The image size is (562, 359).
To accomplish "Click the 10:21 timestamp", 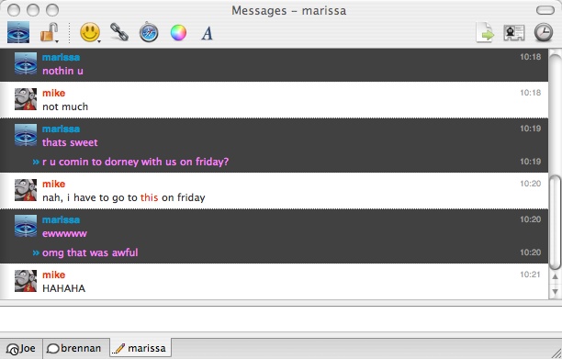I will coord(530,275).
